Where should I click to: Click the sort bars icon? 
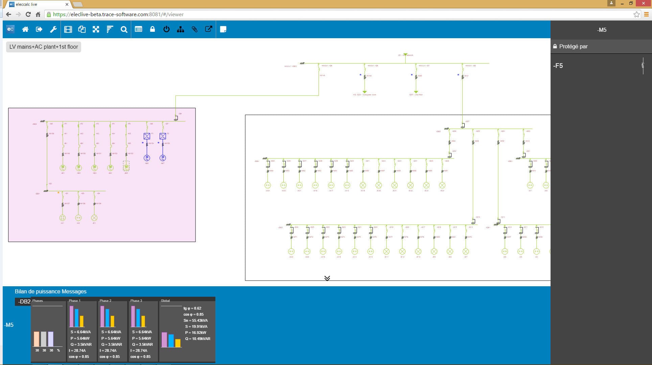point(110,29)
